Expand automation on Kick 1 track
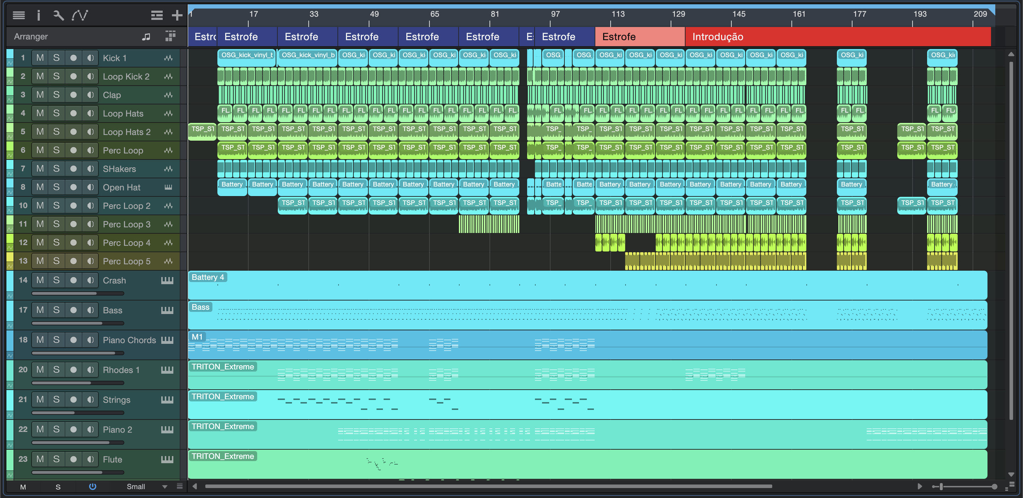The image size is (1023, 498). tap(10, 63)
